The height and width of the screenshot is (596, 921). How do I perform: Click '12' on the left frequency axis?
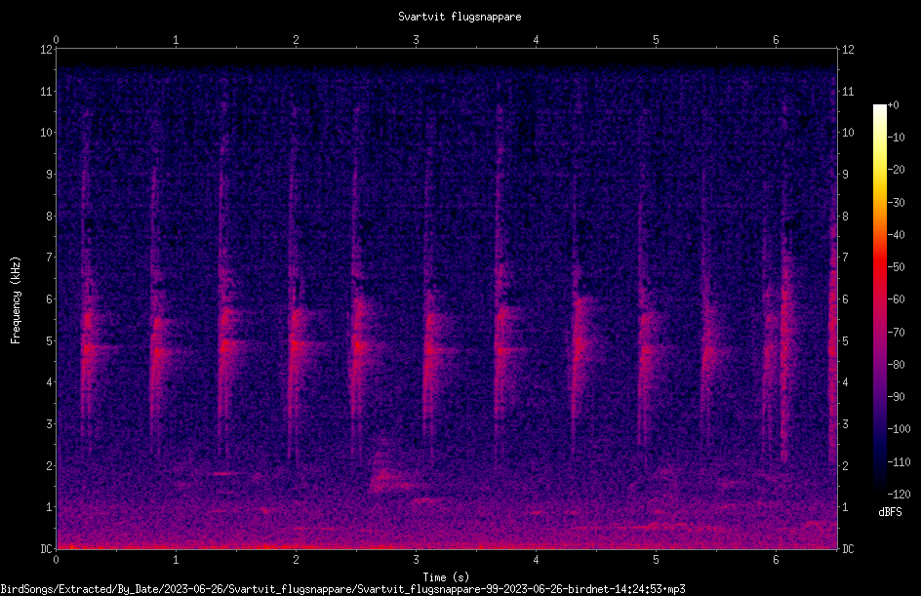tap(46, 50)
